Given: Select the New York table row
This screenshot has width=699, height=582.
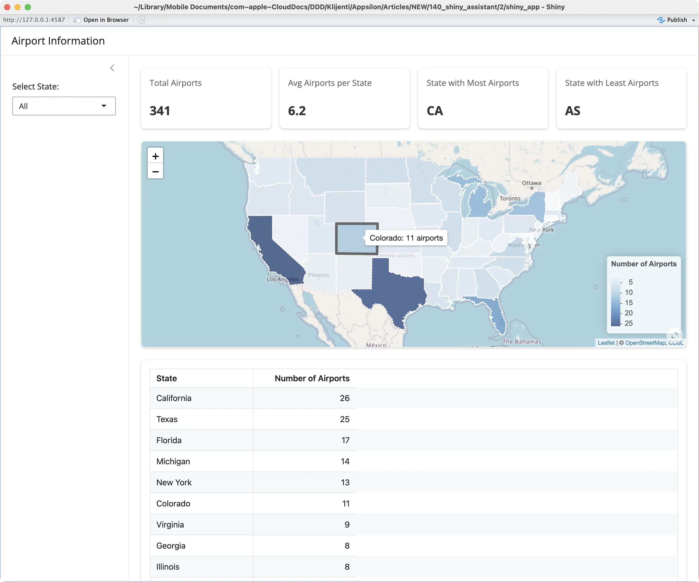Looking at the screenshot, I should 414,483.
